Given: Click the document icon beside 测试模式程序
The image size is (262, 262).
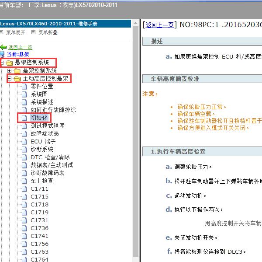Looking at the screenshot, I should pos(24,126).
